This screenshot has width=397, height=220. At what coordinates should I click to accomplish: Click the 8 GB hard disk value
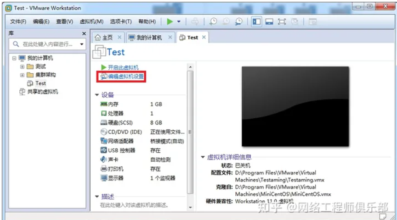tap(156, 122)
